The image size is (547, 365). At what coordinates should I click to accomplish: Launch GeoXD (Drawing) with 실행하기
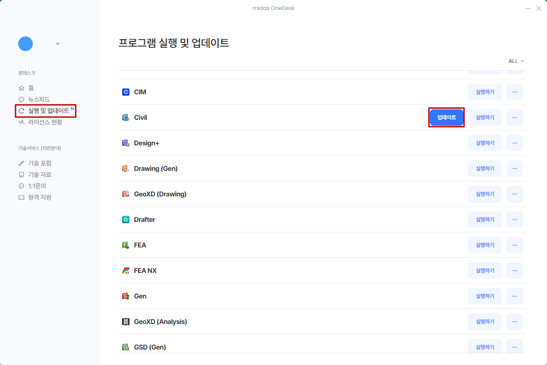485,194
